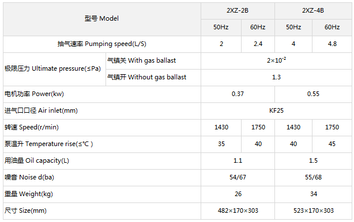
Task: Click the 型号 Model header cell
Action: [102, 19]
